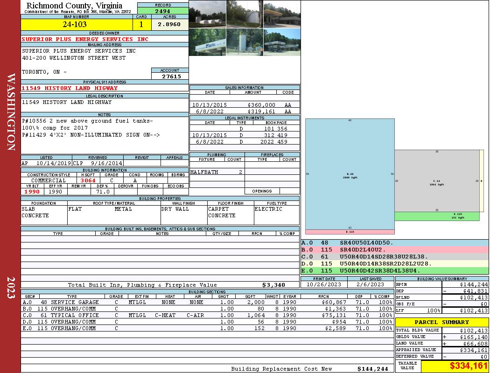490x373 pixels.
Task: Click fuel type ELECTRIC
Action: point(268,209)
